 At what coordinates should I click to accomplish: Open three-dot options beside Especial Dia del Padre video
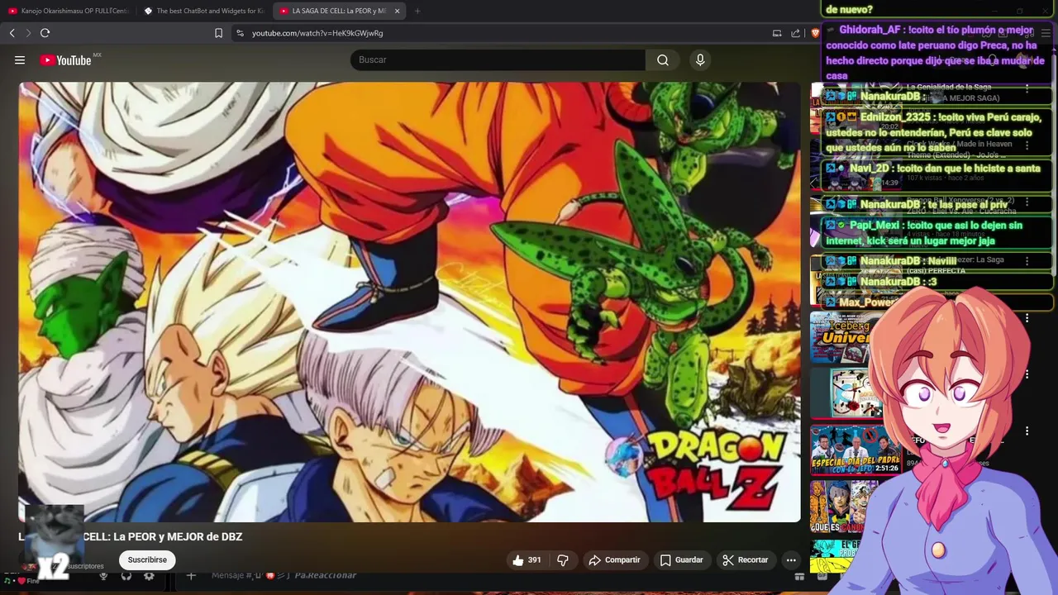click(x=1027, y=431)
